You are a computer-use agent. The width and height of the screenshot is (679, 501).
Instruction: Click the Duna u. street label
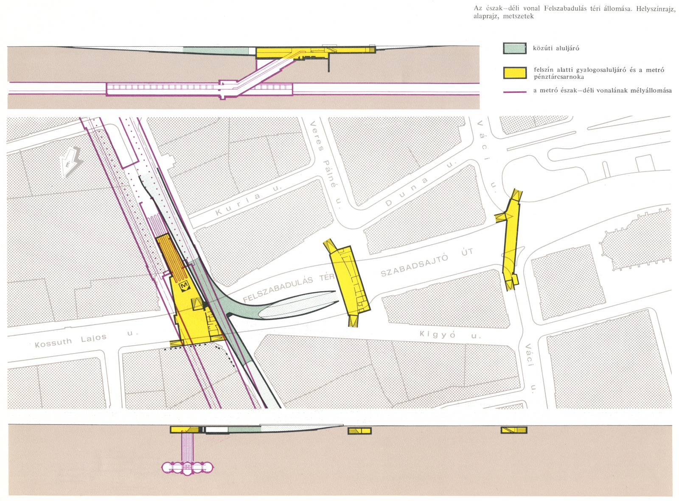pos(420,186)
